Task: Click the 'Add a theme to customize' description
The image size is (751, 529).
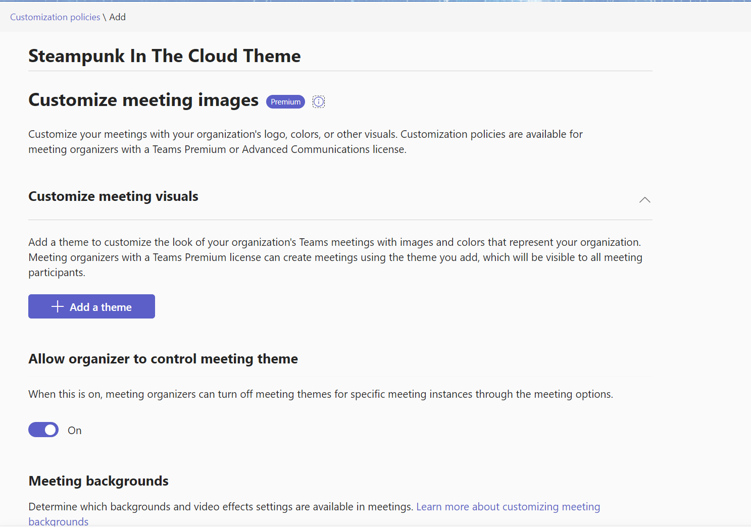Action: click(334, 257)
